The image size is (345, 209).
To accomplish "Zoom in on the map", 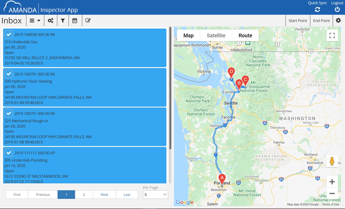I will 332,182.
